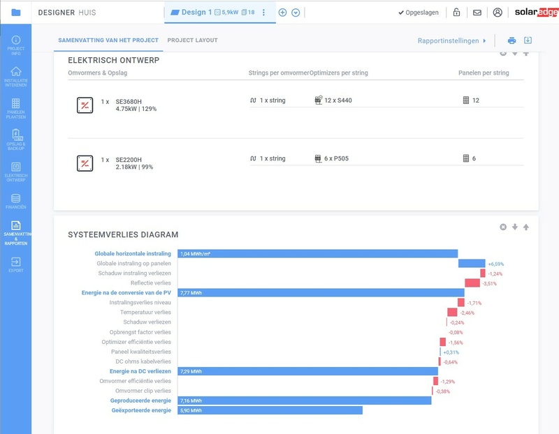Viewport: 559px width, 434px height.
Task: Click Opgeslagen saved status
Action: pyautogui.click(x=419, y=13)
